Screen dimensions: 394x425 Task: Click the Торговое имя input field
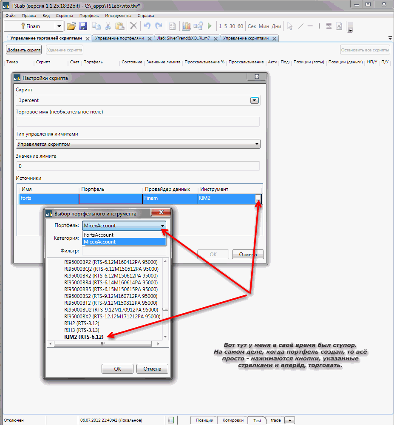[x=138, y=122]
